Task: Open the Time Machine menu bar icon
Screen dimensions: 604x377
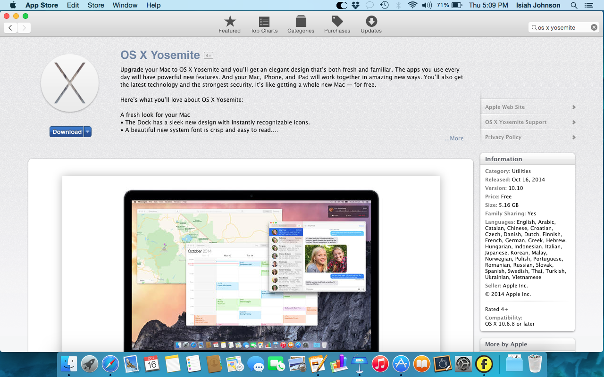Action: 385,5
